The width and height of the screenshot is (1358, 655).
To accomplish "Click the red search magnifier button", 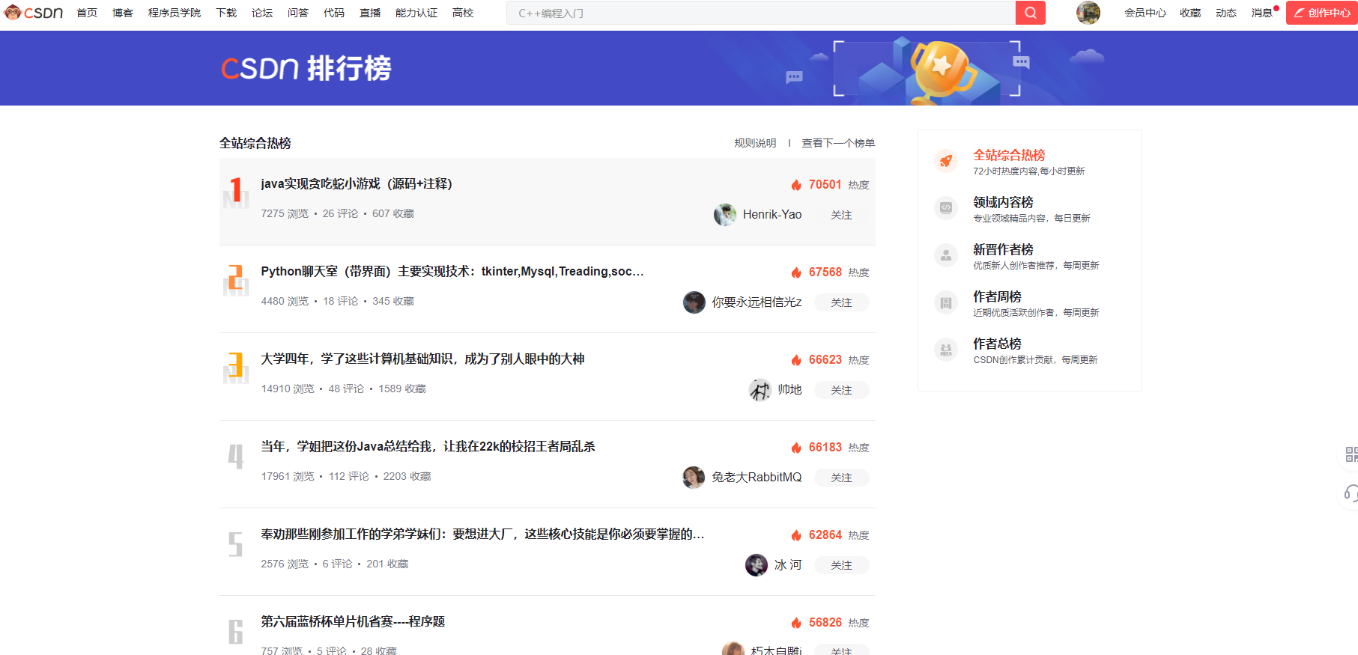I will 1031,13.
